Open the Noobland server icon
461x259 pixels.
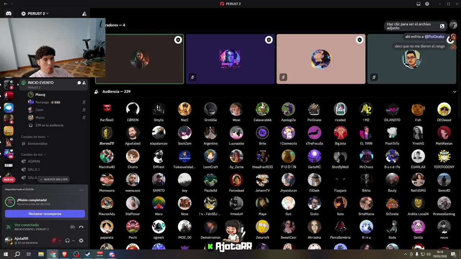click(9, 131)
